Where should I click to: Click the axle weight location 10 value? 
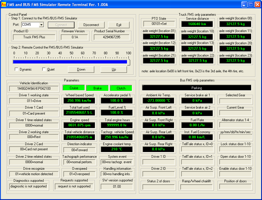point(197,37)
